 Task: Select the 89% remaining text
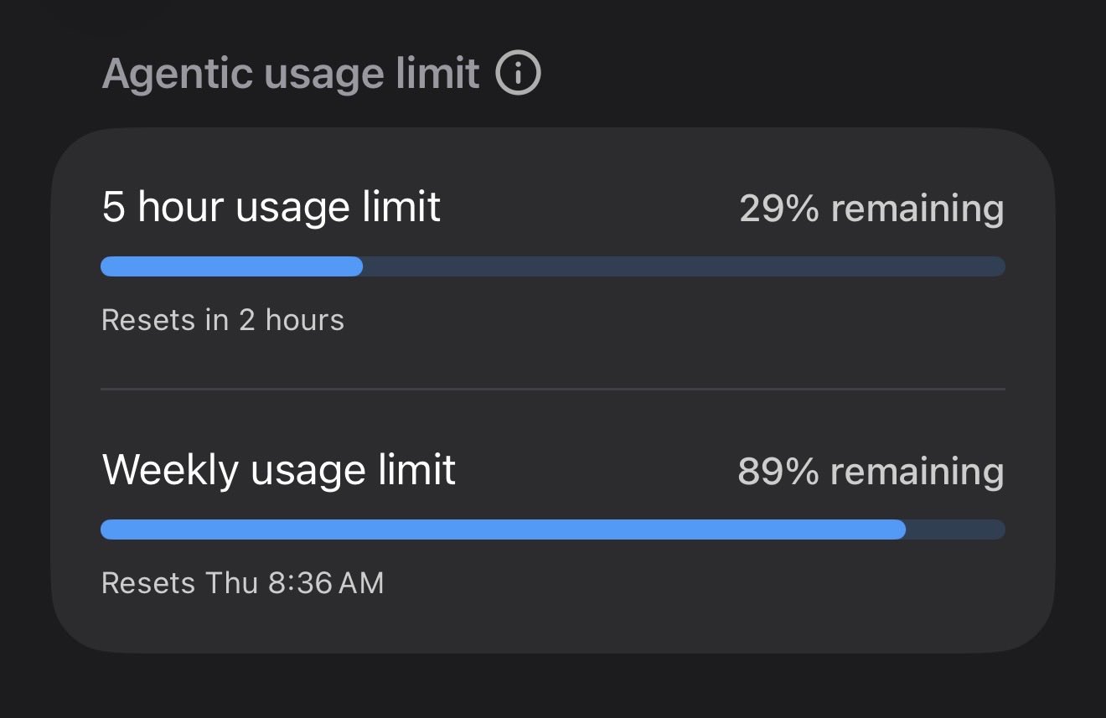(x=871, y=472)
